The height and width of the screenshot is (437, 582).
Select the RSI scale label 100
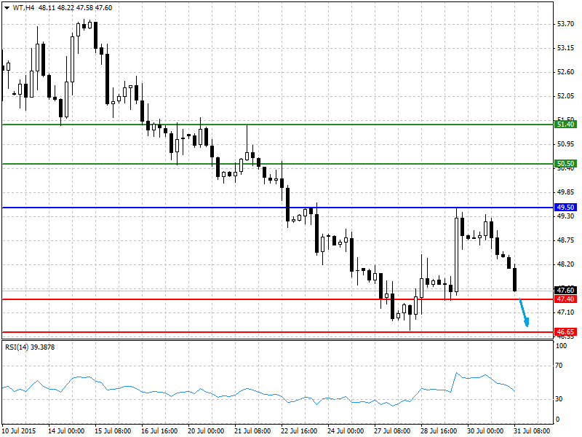point(562,345)
